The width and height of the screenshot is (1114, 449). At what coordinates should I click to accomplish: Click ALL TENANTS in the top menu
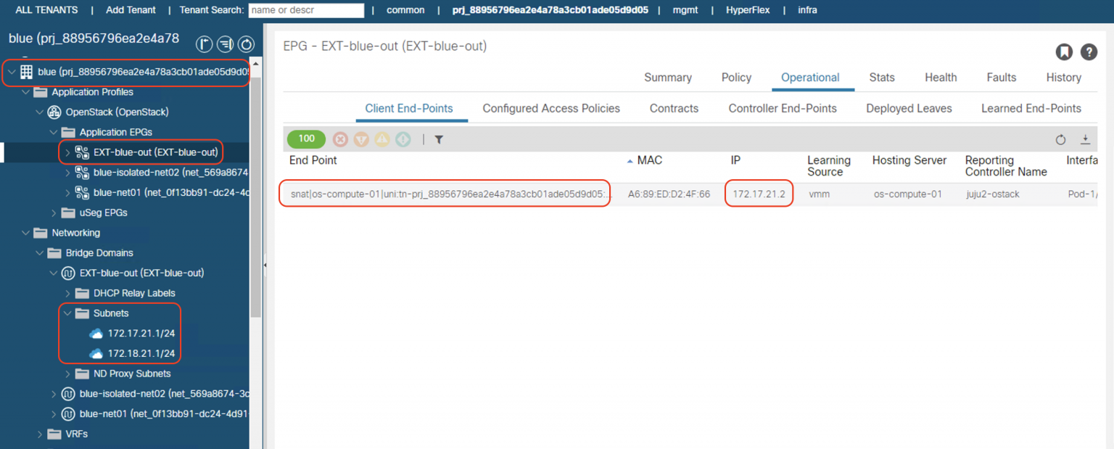point(46,9)
